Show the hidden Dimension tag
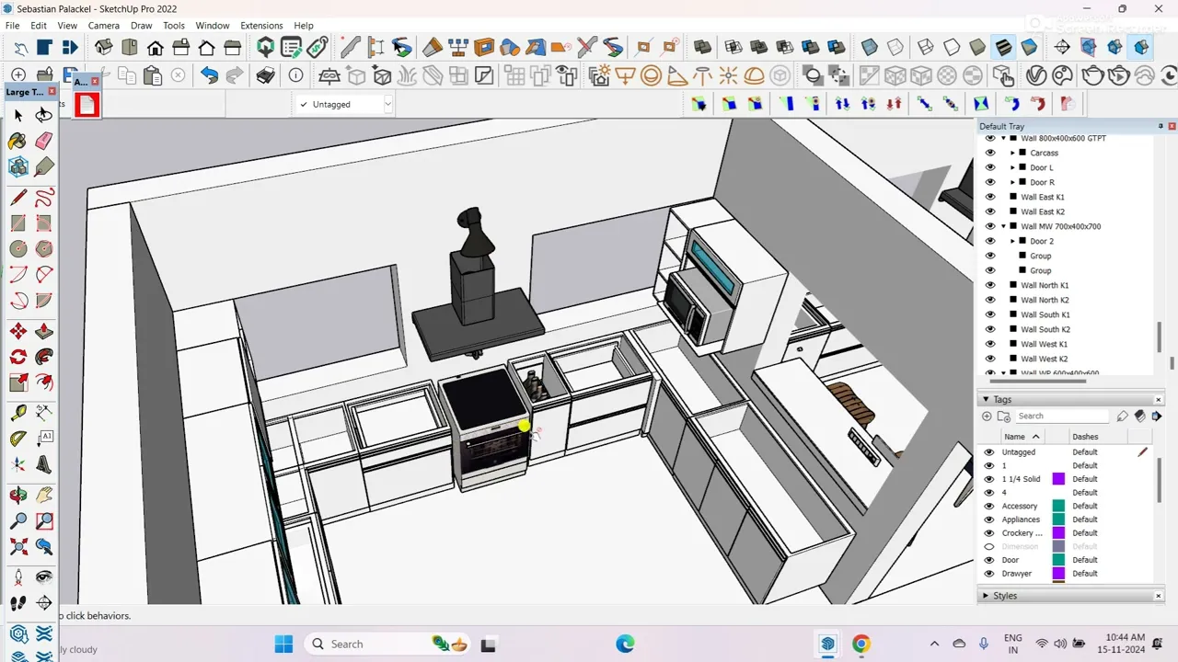 (x=989, y=546)
